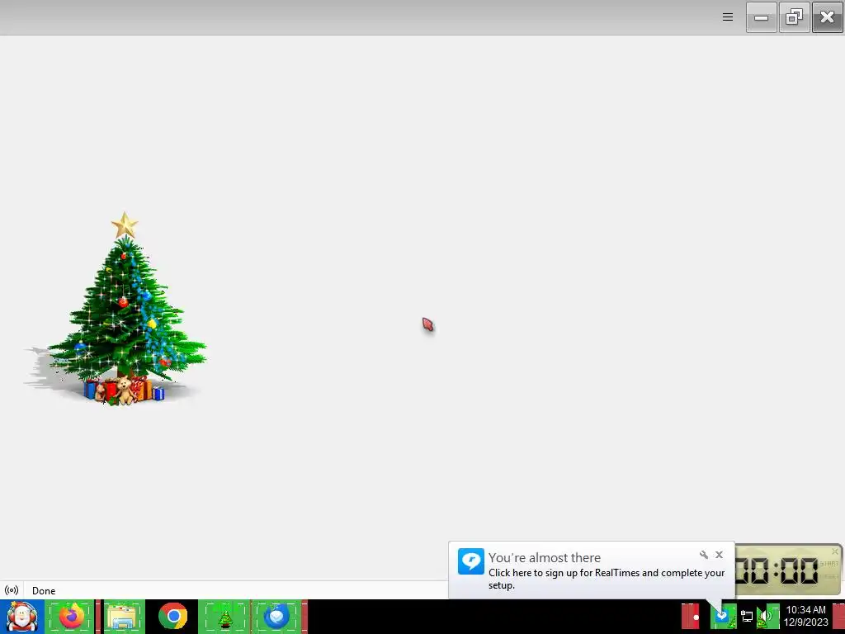Viewport: 845px width, 634px height.
Task: Restore down the window
Action: coord(795,17)
